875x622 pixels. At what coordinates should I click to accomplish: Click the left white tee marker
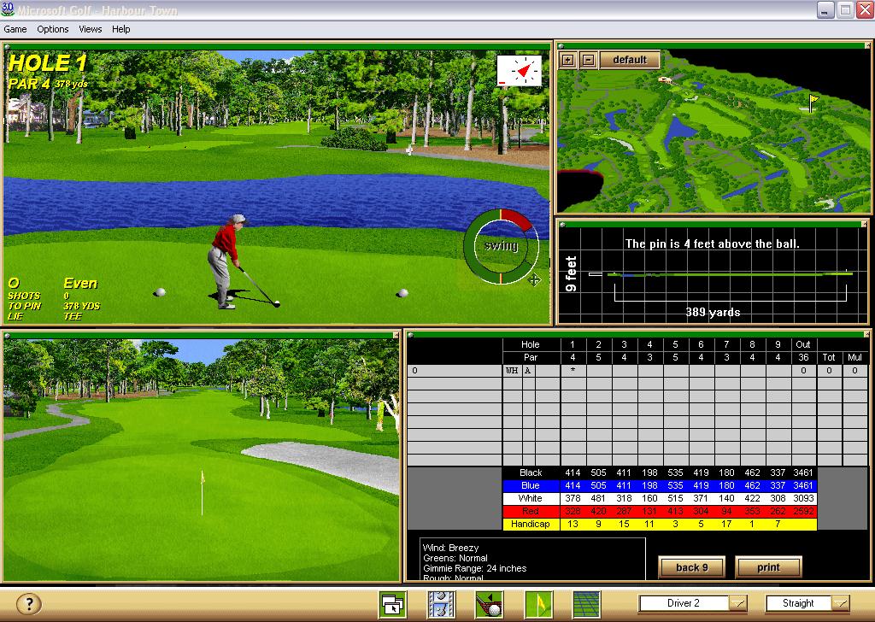[160, 291]
